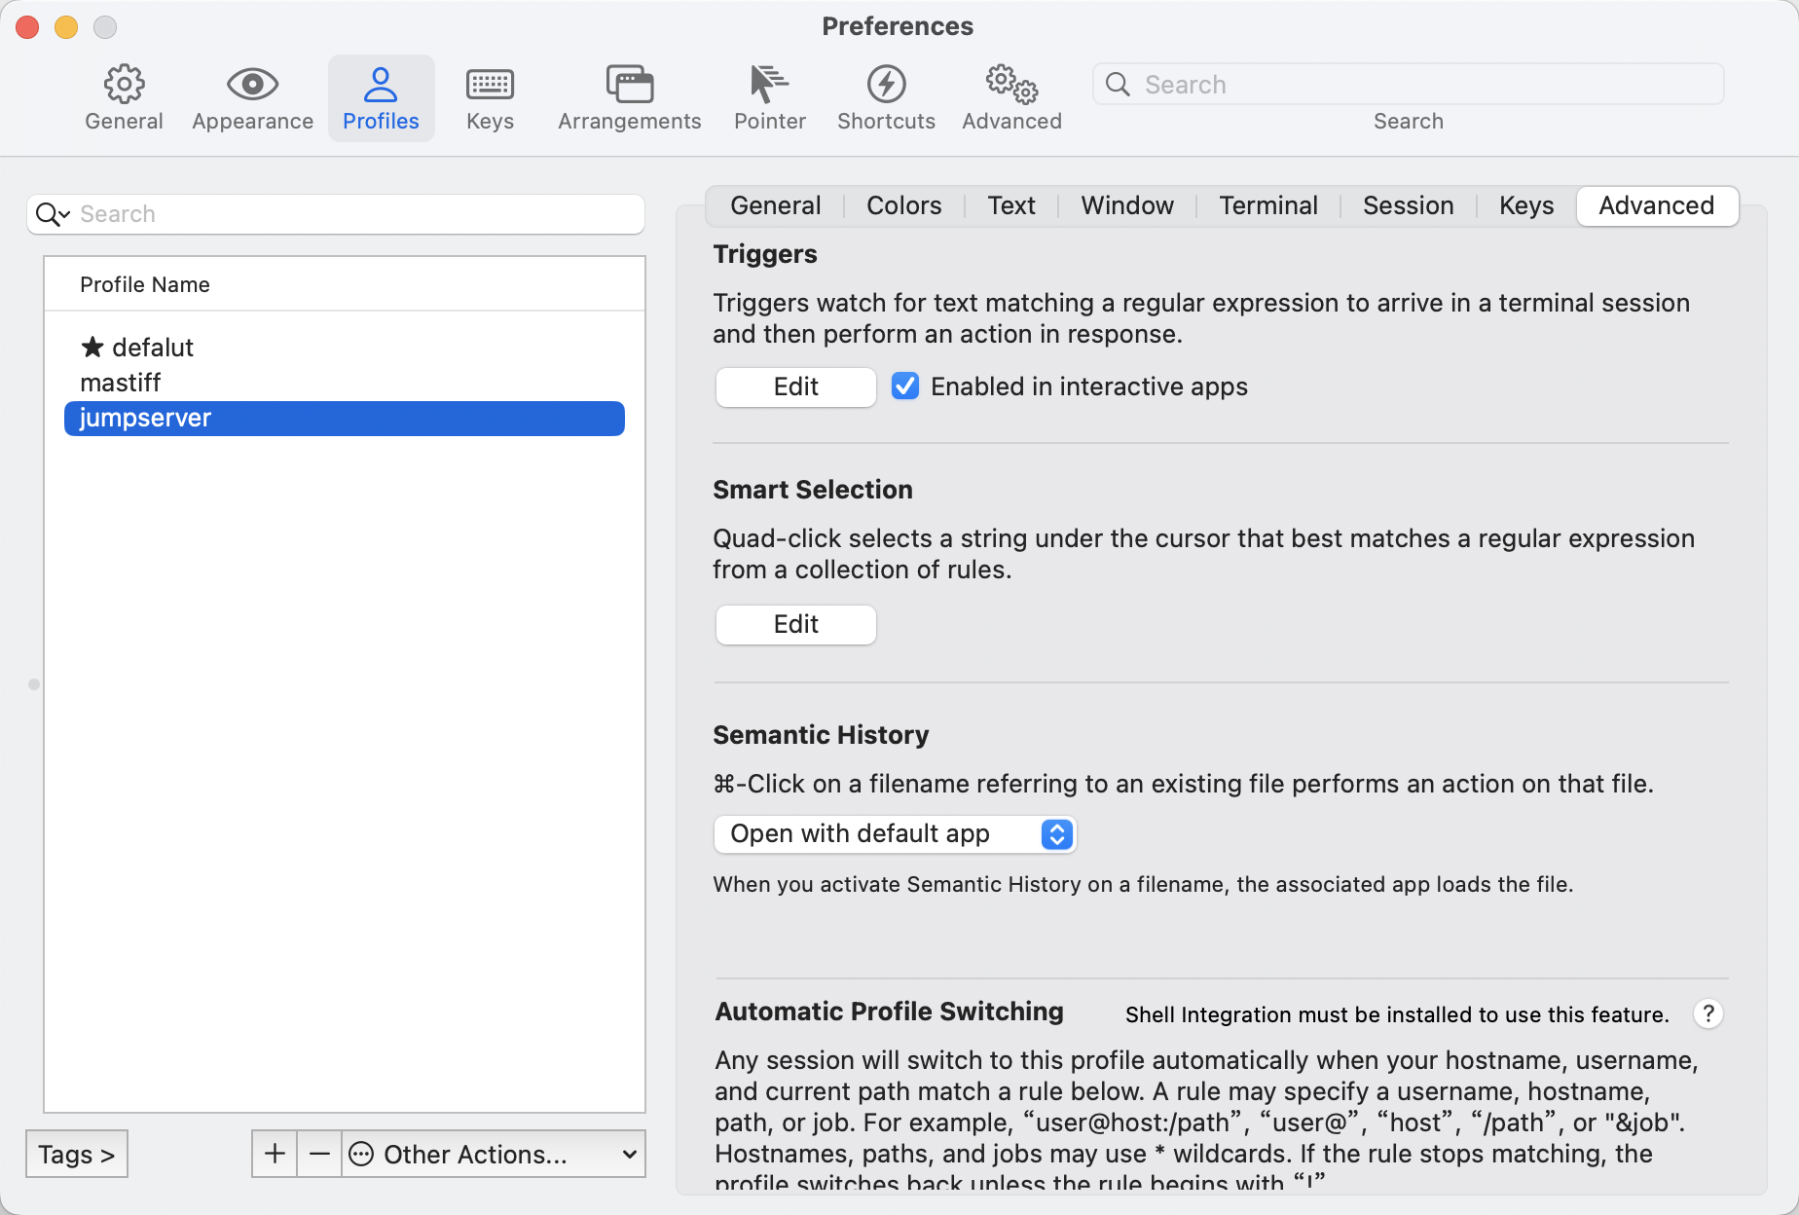
Task: Click the profile list search field
Action: tap(350, 214)
